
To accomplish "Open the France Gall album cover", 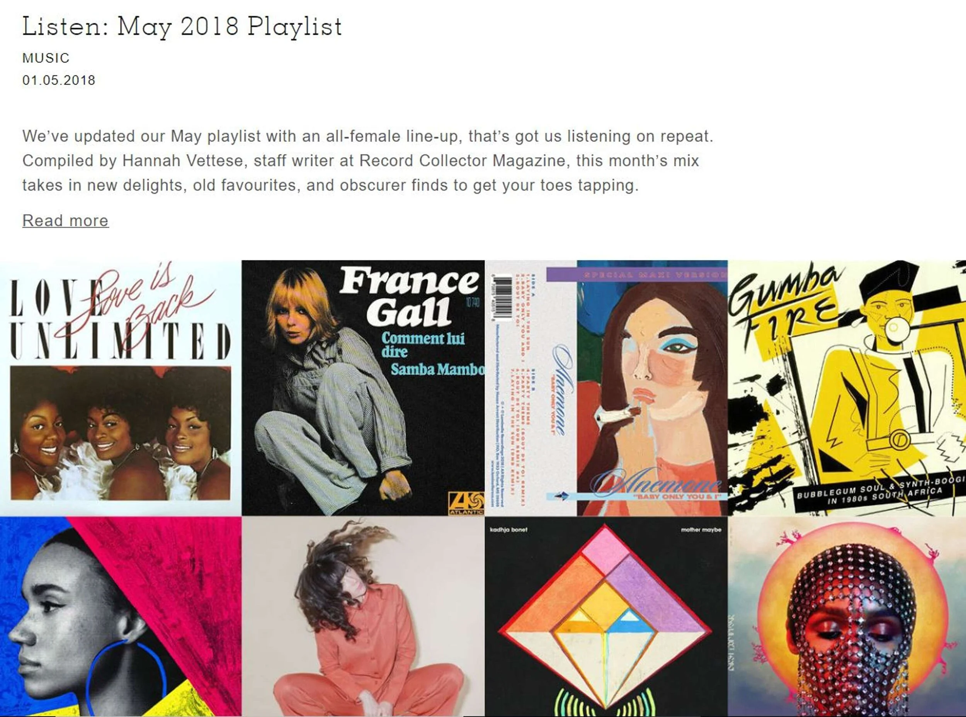I will click(363, 387).
